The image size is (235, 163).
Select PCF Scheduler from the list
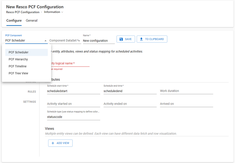click(x=26, y=52)
